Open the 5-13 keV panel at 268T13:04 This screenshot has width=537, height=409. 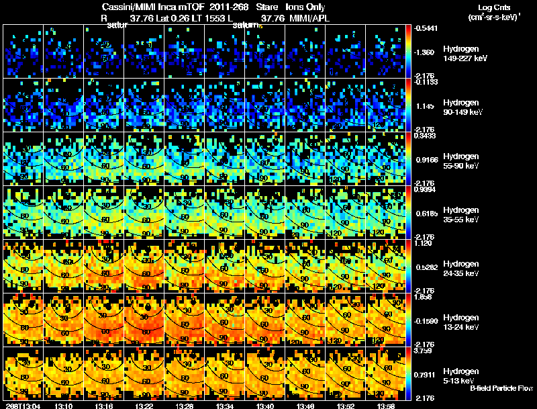(23, 373)
